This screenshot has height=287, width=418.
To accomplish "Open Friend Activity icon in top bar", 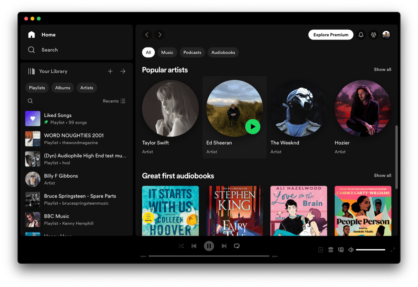I will [373, 35].
